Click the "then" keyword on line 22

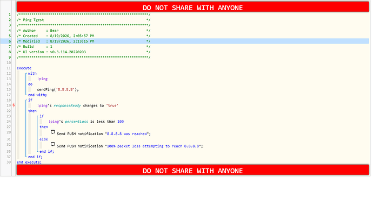click(x=32, y=111)
